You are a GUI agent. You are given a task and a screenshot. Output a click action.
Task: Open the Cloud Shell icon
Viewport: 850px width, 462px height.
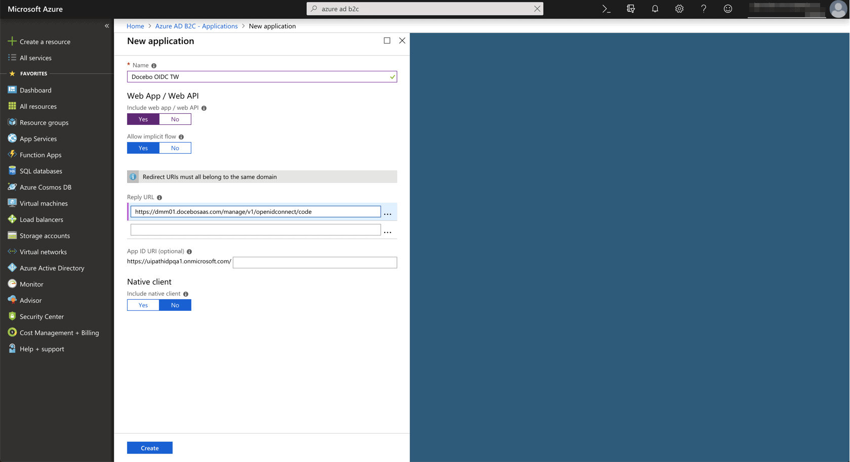click(606, 9)
